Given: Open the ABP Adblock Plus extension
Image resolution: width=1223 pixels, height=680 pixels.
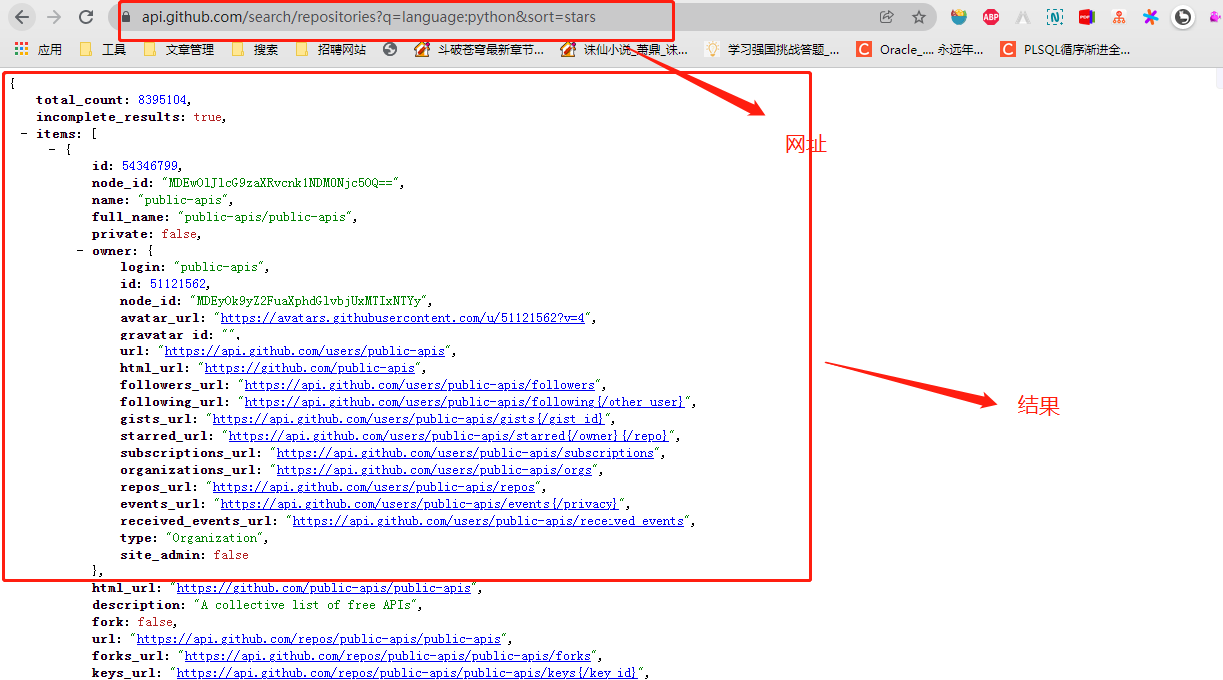Looking at the screenshot, I should pos(991,17).
